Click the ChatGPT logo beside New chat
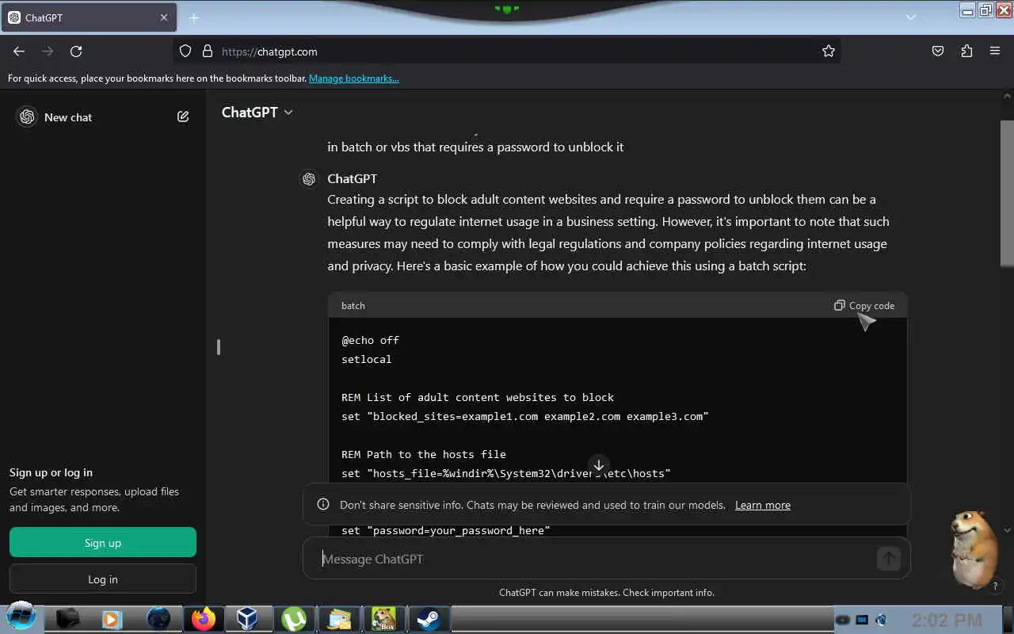The width and height of the screenshot is (1014, 634). (27, 116)
